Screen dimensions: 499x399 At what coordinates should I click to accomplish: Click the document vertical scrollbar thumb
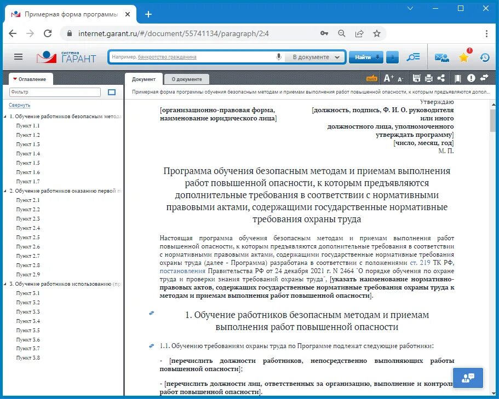[493, 120]
